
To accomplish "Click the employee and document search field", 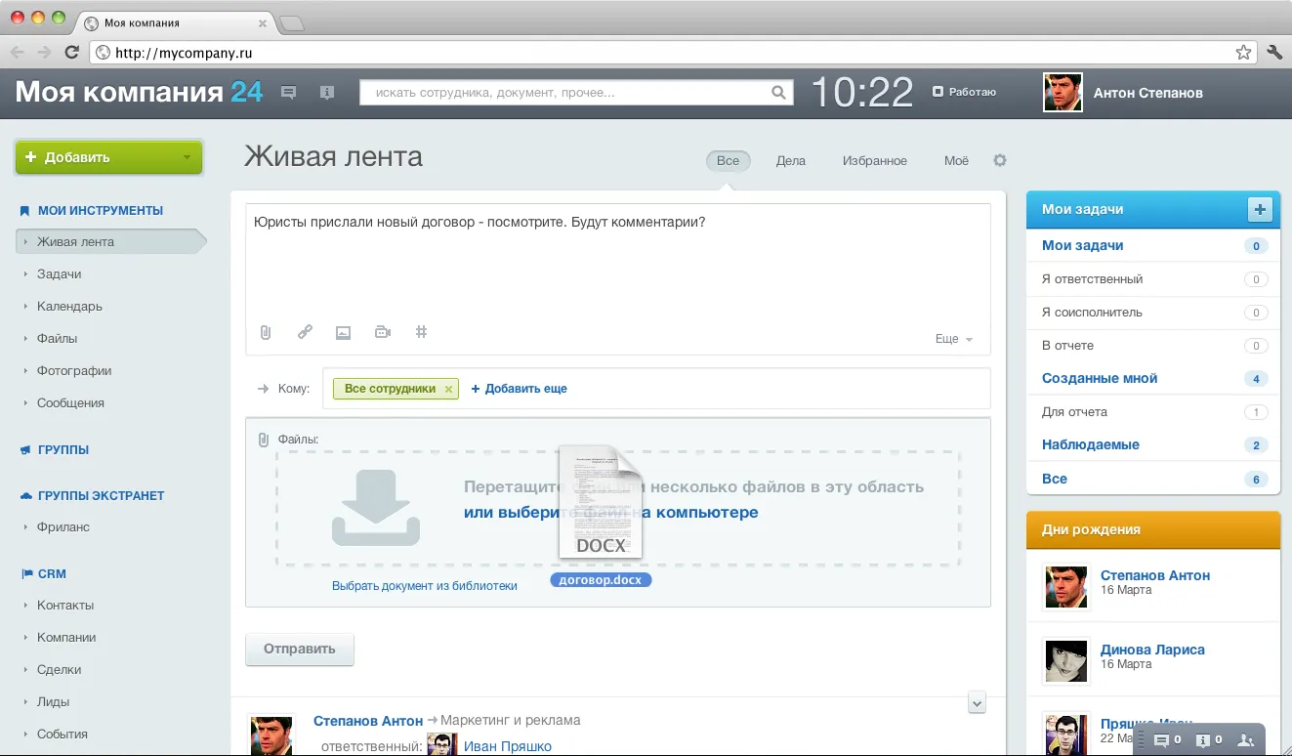I will (x=566, y=93).
